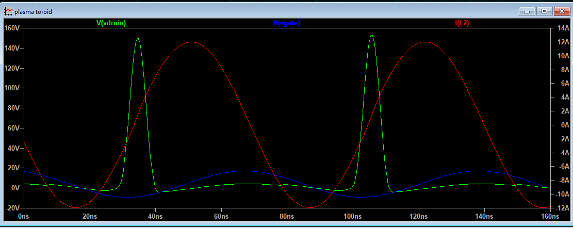The width and height of the screenshot is (573, 228).
Task: Click the first green drain voltage peak
Action: pyautogui.click(x=137, y=38)
